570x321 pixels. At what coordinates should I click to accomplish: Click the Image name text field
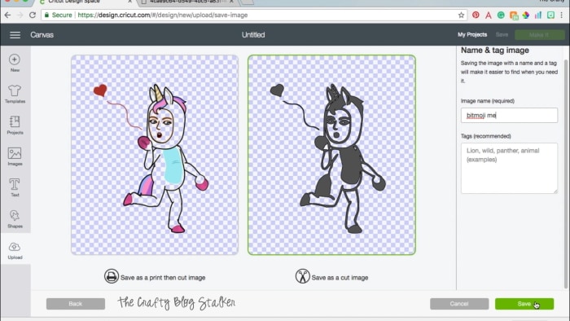pos(509,115)
